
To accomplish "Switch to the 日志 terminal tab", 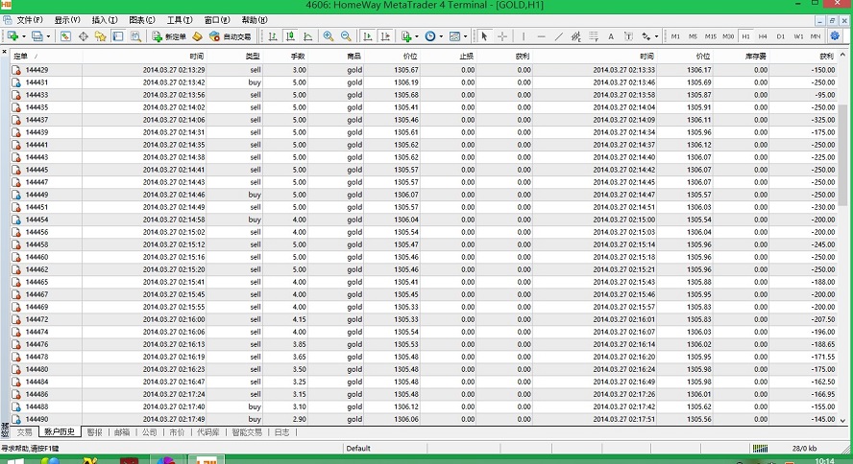I will tap(281, 432).
